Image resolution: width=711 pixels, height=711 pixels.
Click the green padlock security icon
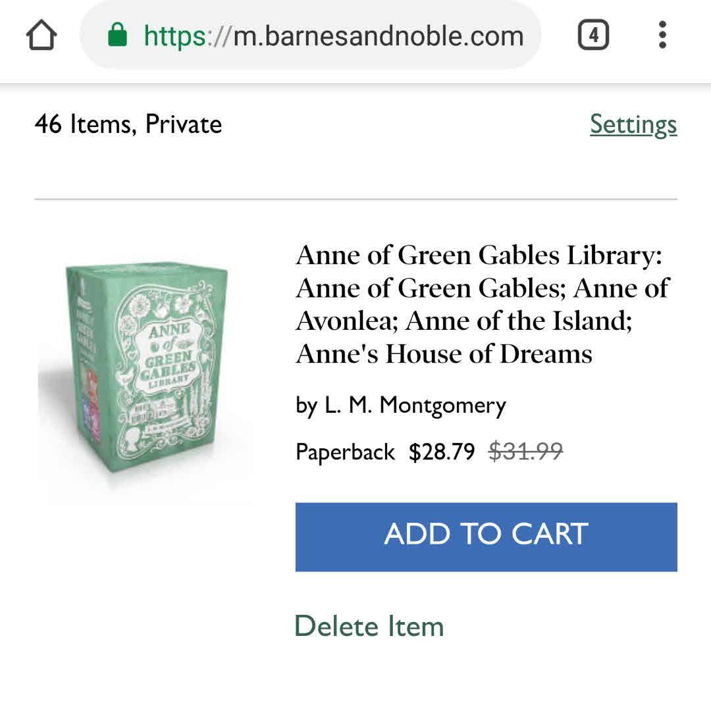(x=117, y=35)
